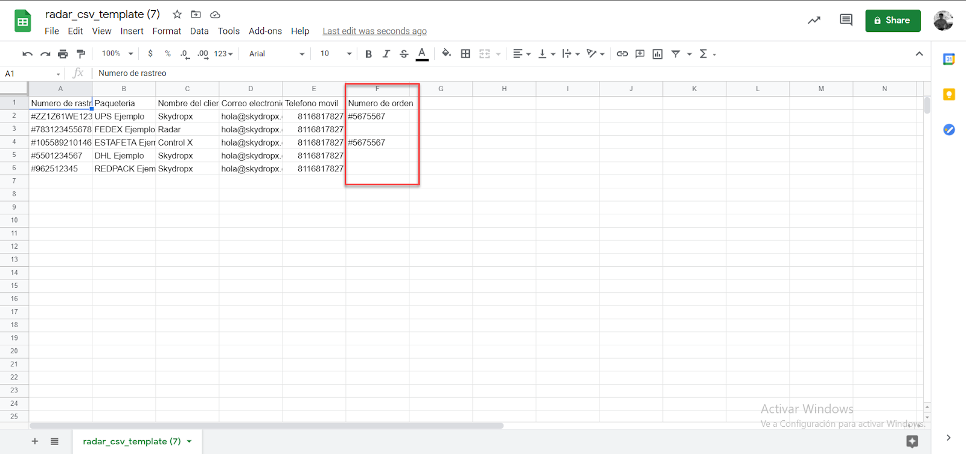Expand the Arial font dropdown

(277, 54)
